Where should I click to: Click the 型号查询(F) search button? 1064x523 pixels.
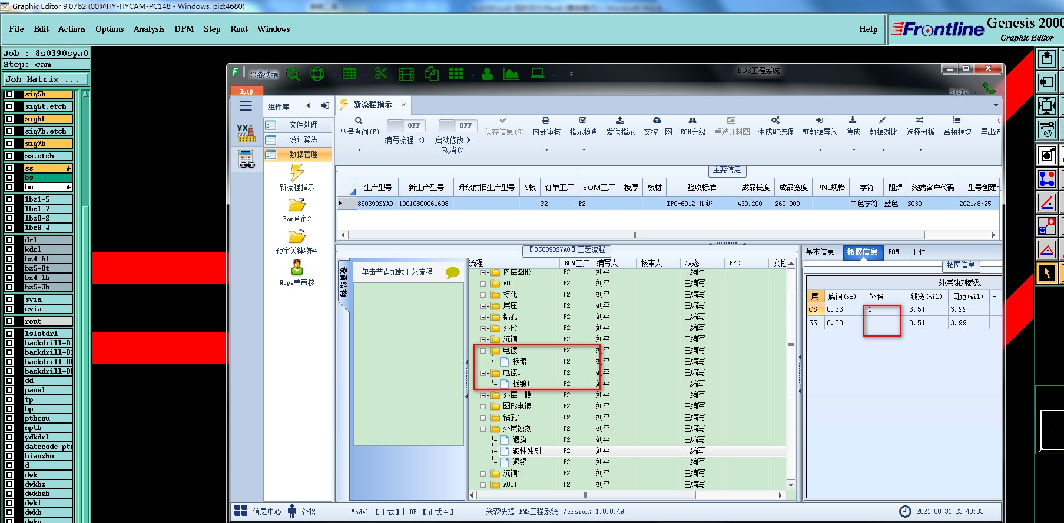(x=359, y=126)
